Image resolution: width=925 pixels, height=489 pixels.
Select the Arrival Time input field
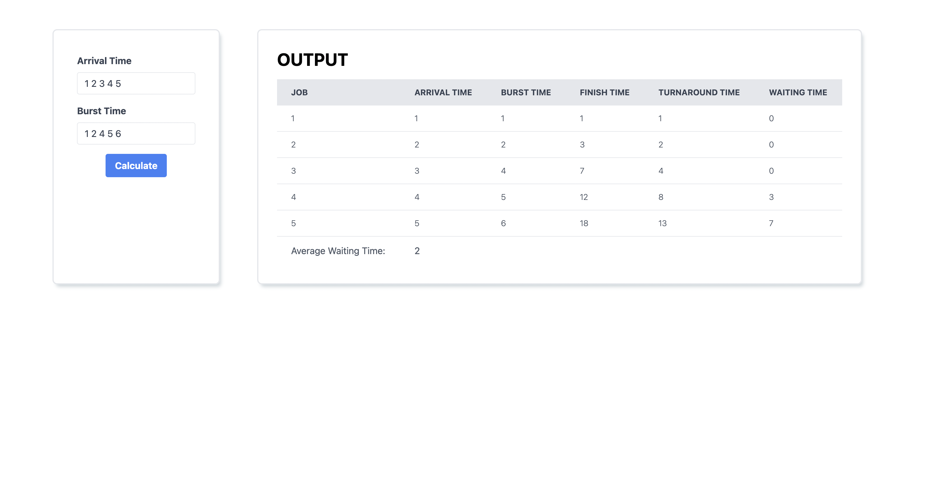[136, 83]
